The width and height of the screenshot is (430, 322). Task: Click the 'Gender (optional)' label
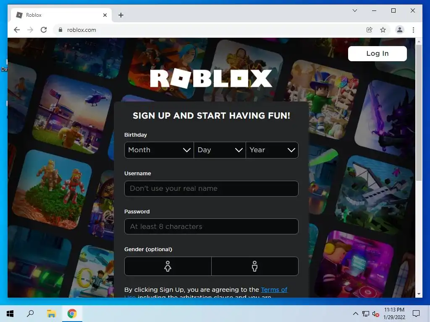tap(148, 249)
